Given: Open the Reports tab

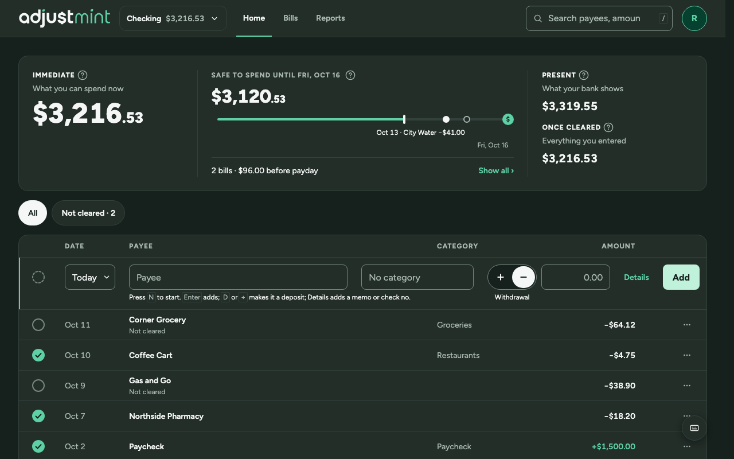Looking at the screenshot, I should click(330, 18).
